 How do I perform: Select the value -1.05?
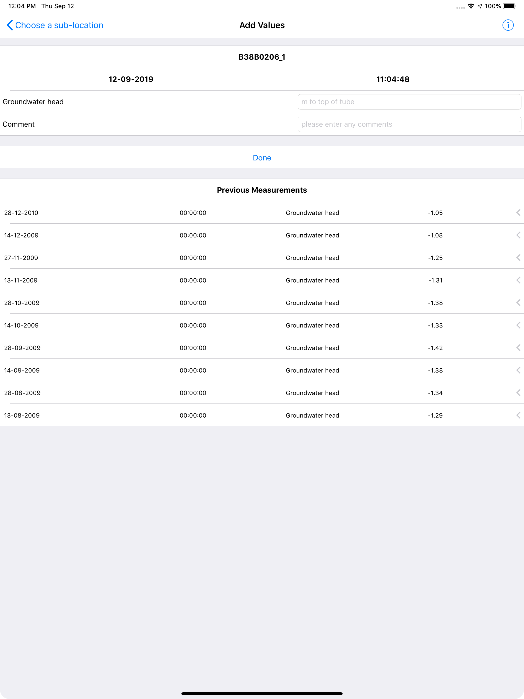pyautogui.click(x=435, y=213)
